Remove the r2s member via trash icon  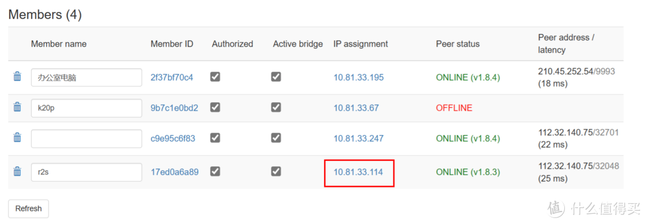(x=17, y=171)
